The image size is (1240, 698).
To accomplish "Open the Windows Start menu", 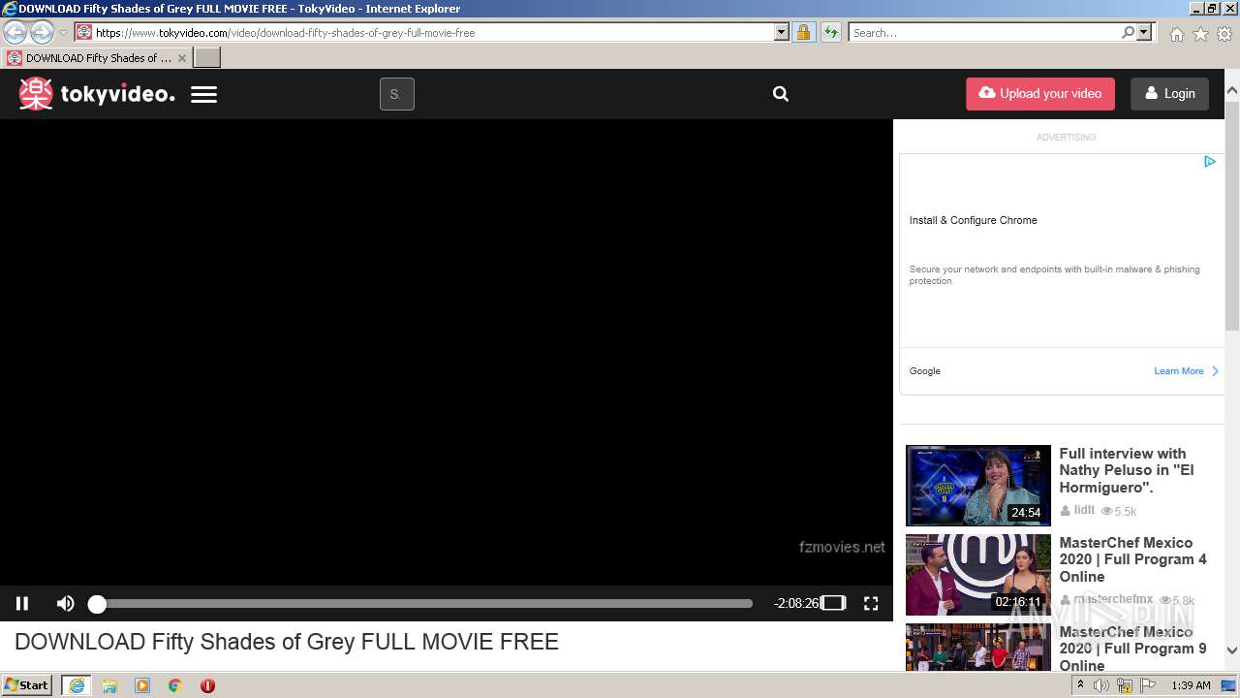I will click(x=27, y=684).
